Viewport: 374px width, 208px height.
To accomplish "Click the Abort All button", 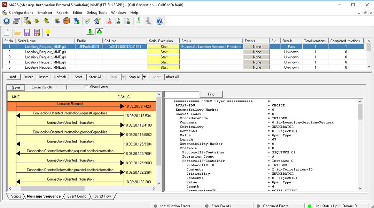I will tap(172, 77).
